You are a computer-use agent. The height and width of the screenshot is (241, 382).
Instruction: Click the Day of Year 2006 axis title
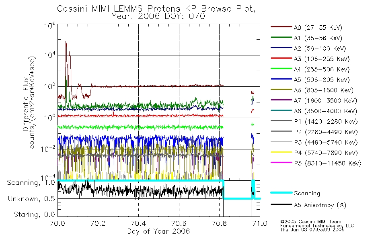pyautogui.click(x=158, y=231)
